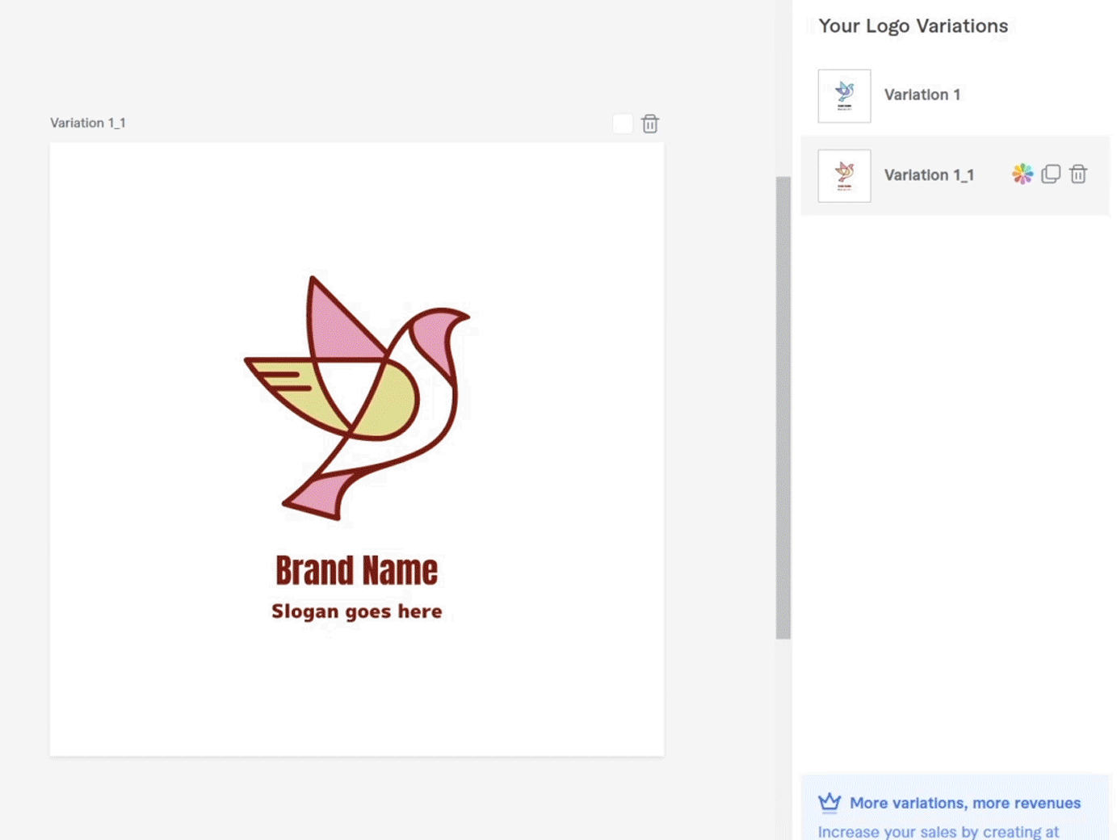Click the 'Increase your sales' promo text
Viewport: 1117px width, 840px height.
click(939, 831)
